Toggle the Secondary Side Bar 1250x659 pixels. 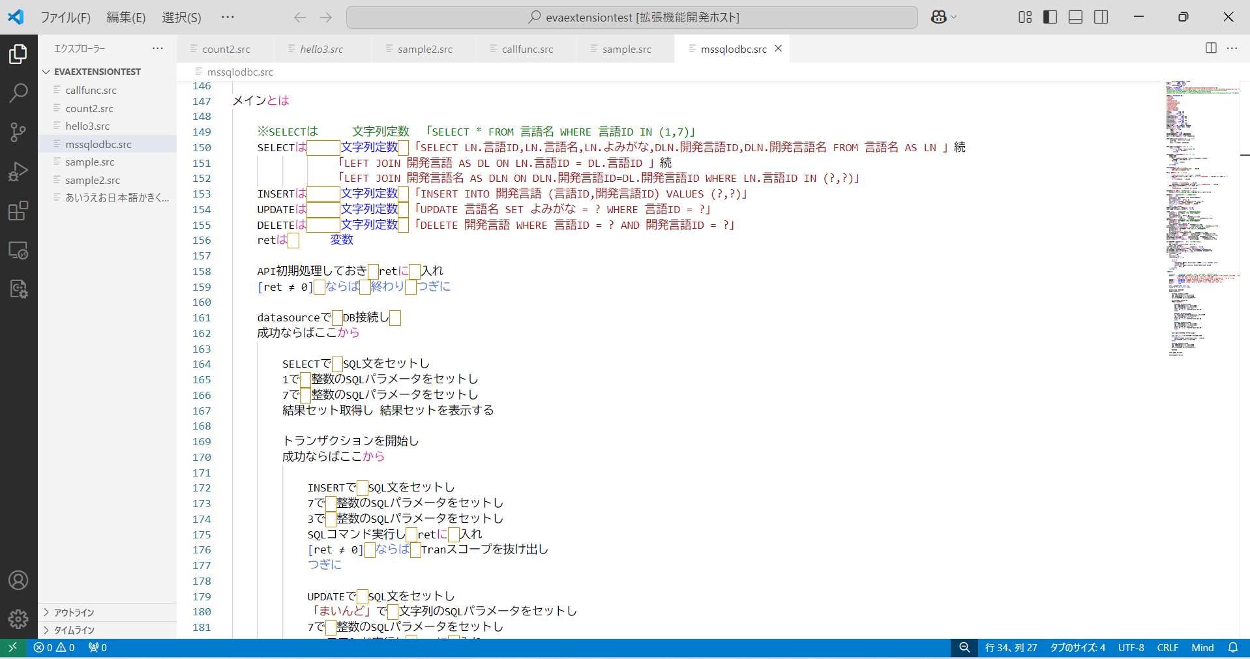click(x=1100, y=16)
